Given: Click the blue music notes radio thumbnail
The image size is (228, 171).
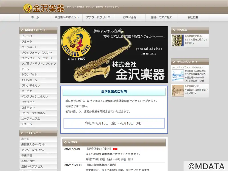Looking at the screenshot, I should pos(178,75).
